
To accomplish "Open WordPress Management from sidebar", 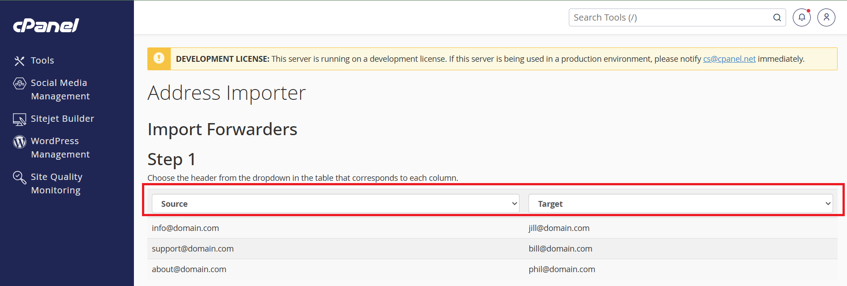I will pyautogui.click(x=60, y=148).
